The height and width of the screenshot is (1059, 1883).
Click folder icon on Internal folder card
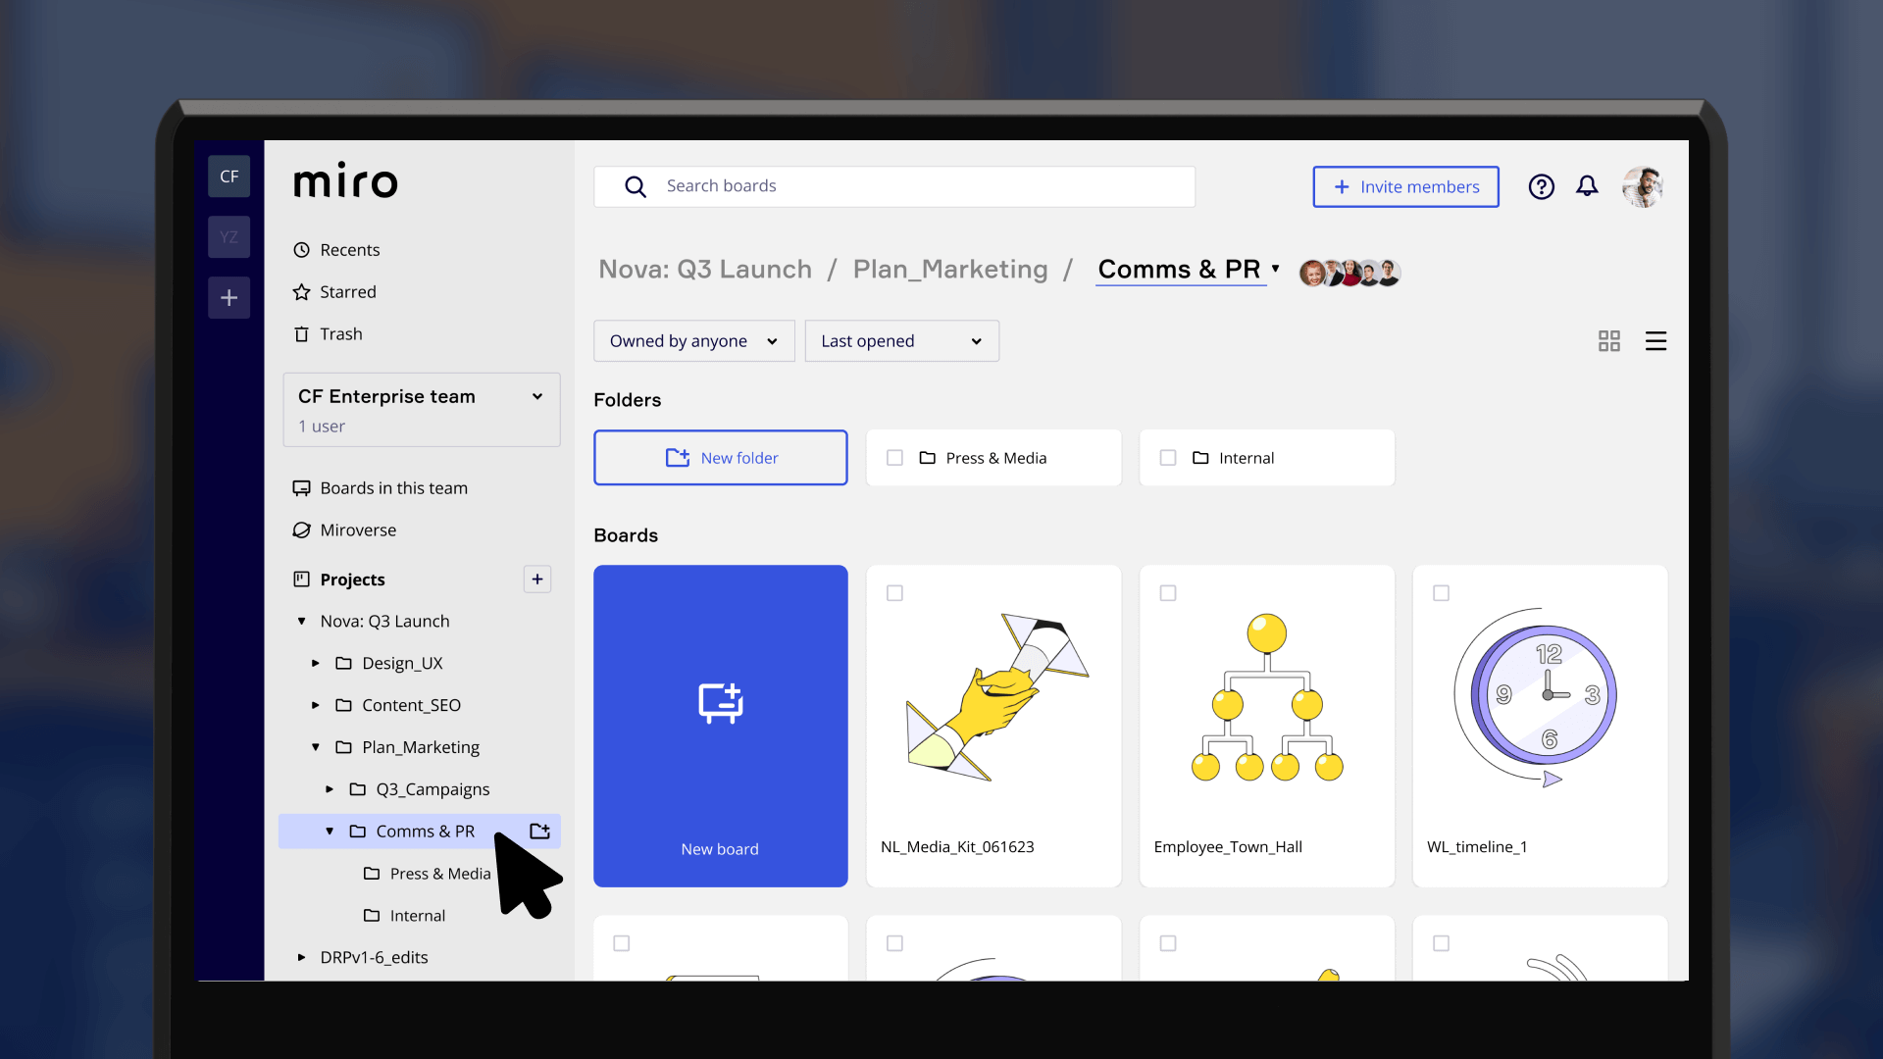click(1200, 458)
